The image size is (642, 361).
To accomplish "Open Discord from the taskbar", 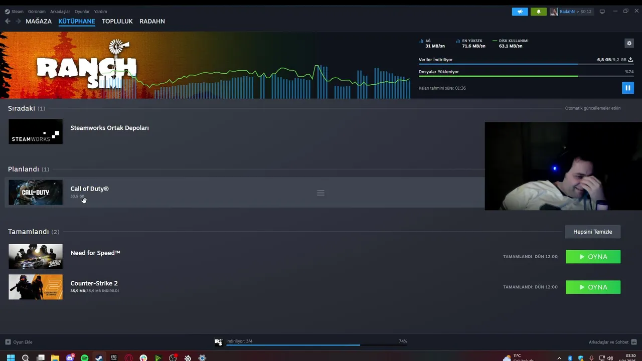I will (x=70, y=357).
